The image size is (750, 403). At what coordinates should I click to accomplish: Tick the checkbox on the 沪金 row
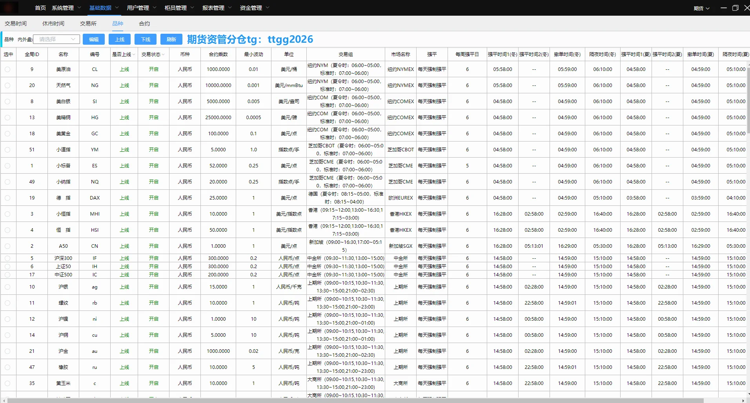(x=7, y=351)
